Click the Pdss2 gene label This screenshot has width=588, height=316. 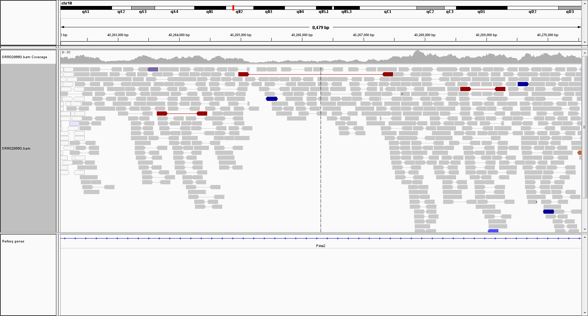click(321, 246)
